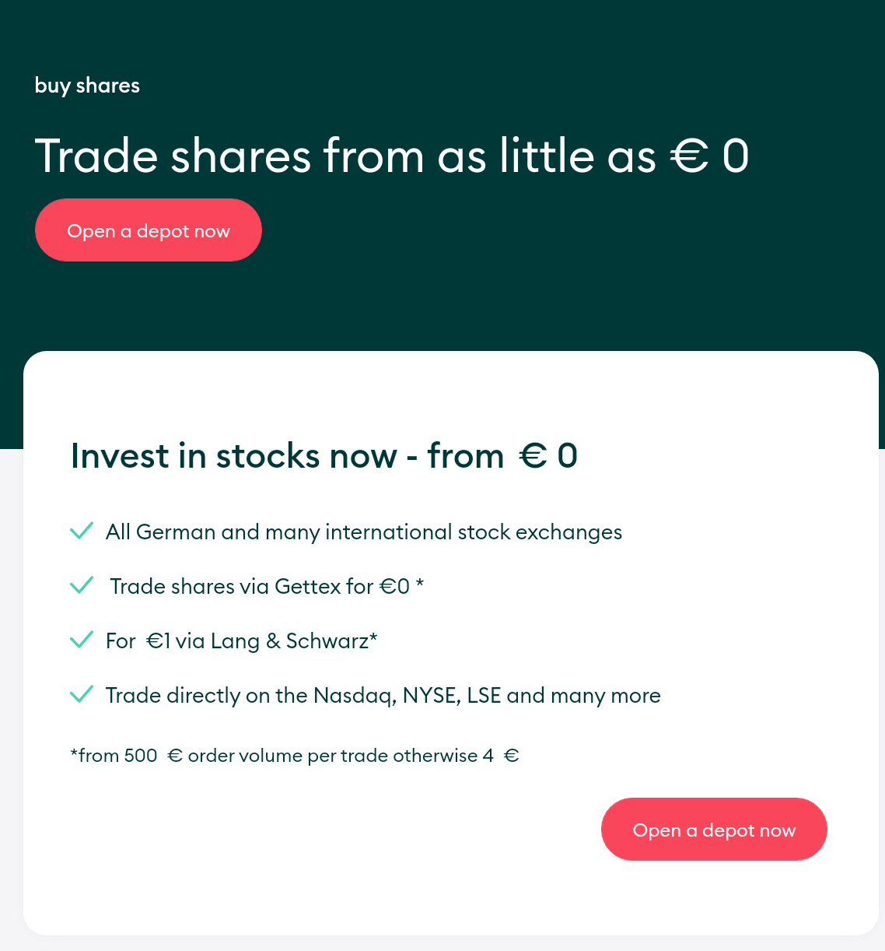
Task: Click 'Trade shares from as little as € 0' headline
Action: click(392, 156)
